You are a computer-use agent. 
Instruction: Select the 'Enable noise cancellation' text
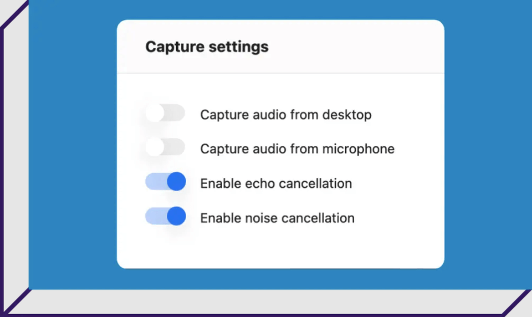[277, 218]
